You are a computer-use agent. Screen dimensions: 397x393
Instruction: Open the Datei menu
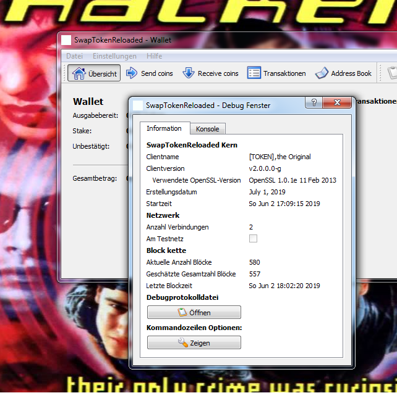click(x=74, y=56)
